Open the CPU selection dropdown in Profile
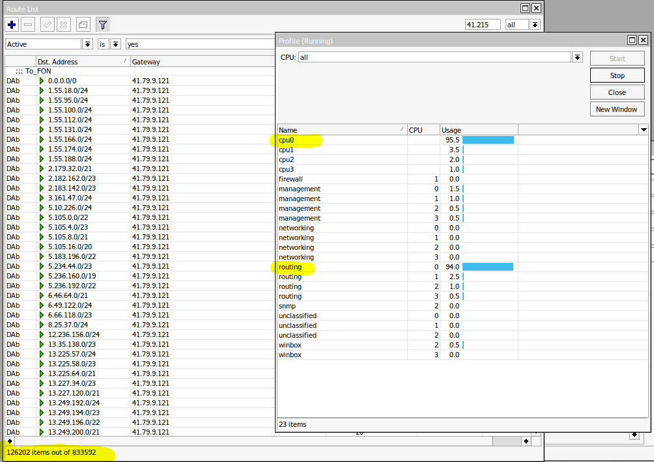654x462 pixels. [x=576, y=57]
